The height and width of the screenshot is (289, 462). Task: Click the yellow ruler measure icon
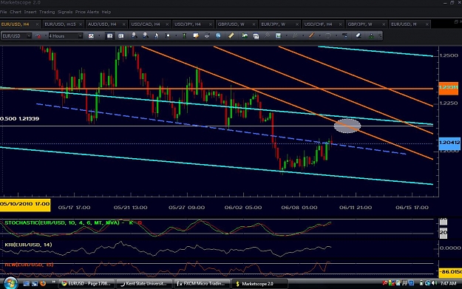tap(231, 35)
